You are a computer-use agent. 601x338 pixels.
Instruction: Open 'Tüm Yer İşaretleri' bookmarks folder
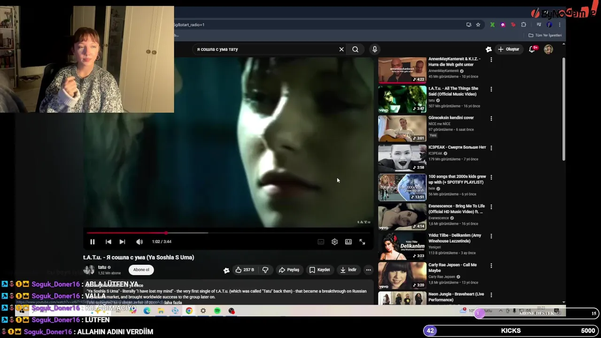545,35
